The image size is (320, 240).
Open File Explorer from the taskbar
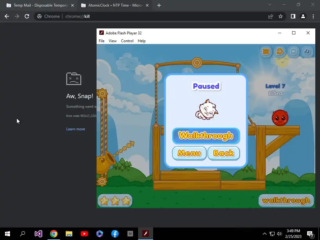[x=69, y=234]
